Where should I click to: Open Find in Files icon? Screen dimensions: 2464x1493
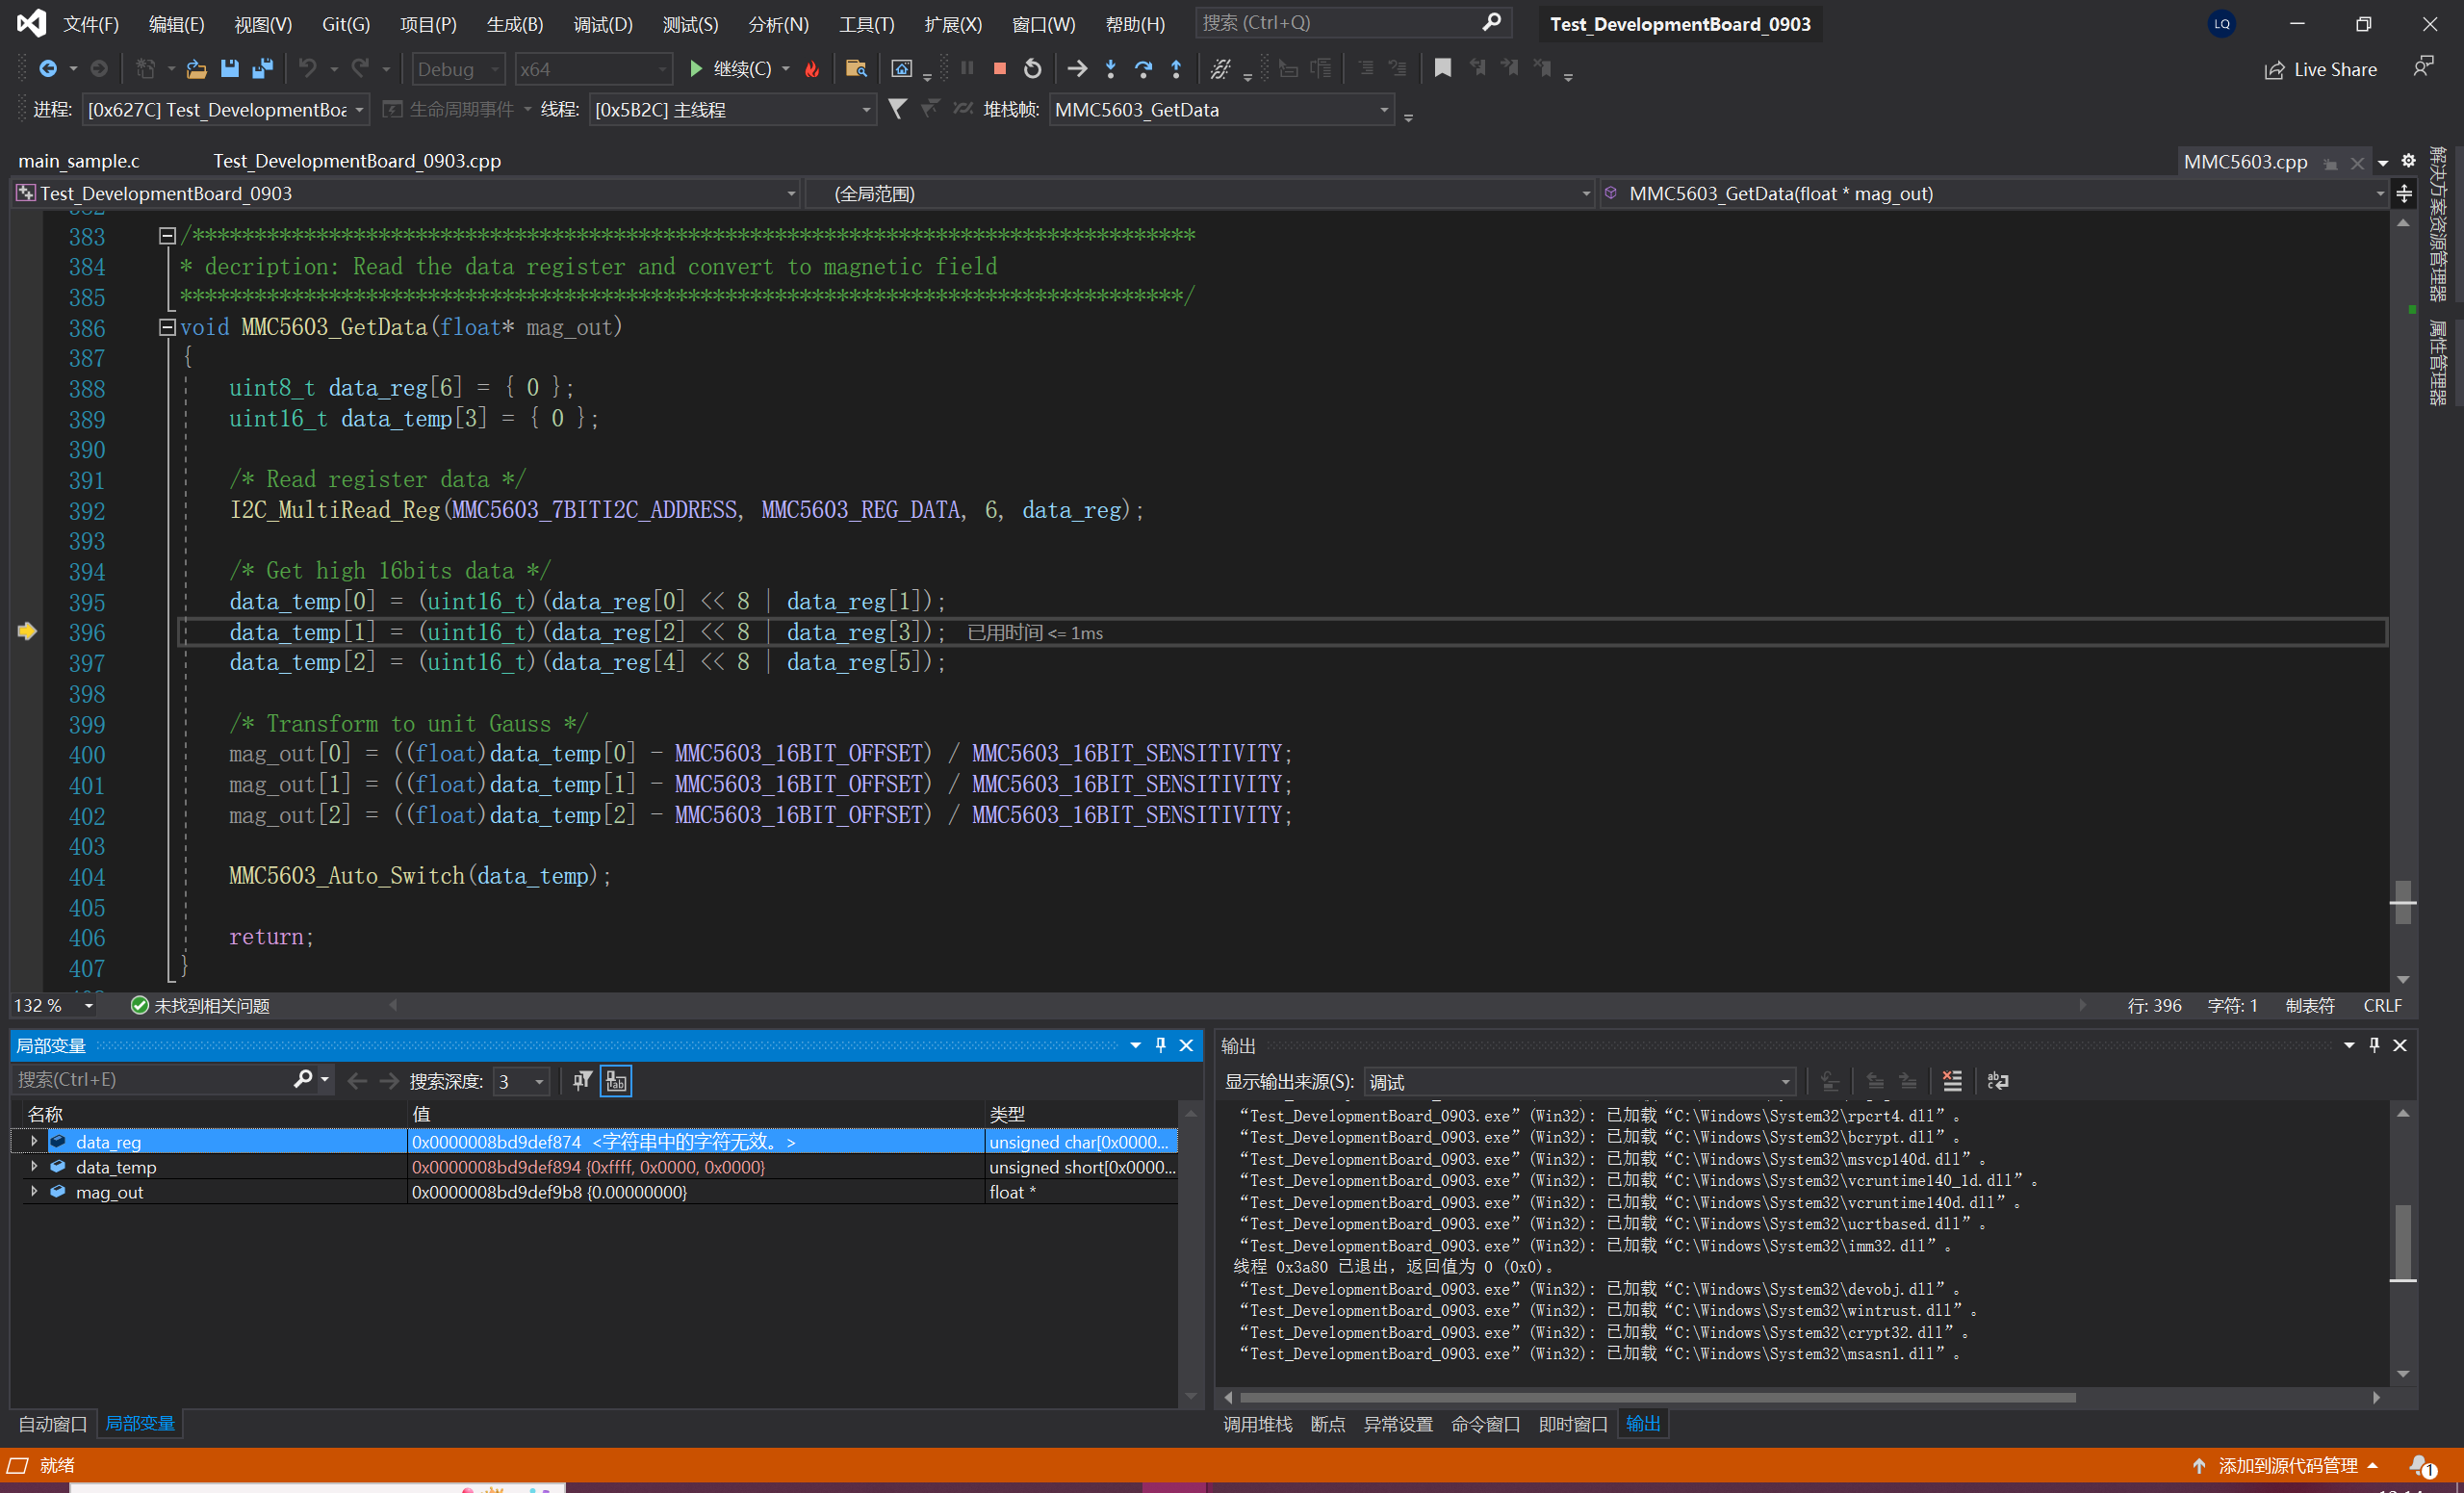856,69
